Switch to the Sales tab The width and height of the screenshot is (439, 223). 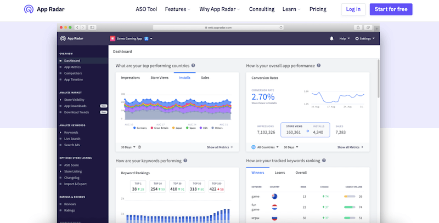(205, 78)
